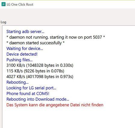Click the '3100 KB/s' transfer log line
This screenshot has width=135, height=128.
pyautogui.click(x=40, y=65)
